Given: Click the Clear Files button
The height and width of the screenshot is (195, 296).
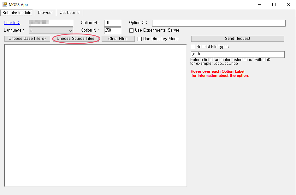Looking at the screenshot, I should (x=118, y=39).
